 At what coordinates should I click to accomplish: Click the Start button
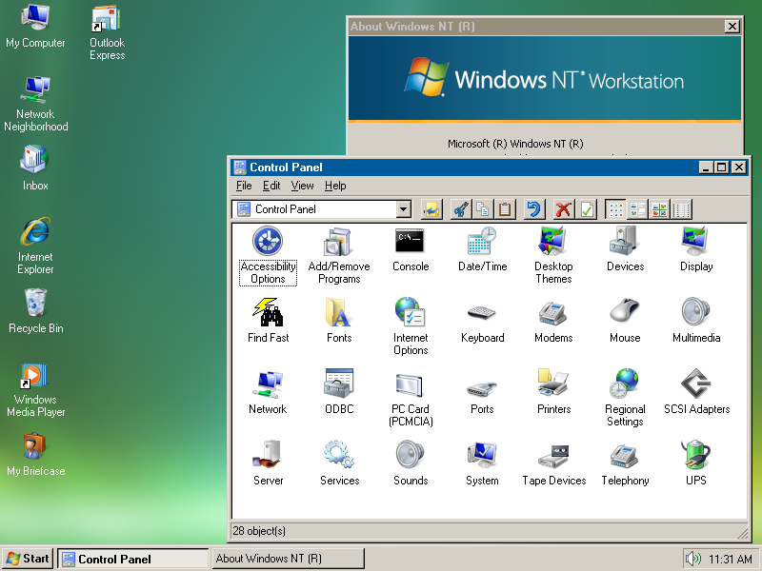click(28, 559)
